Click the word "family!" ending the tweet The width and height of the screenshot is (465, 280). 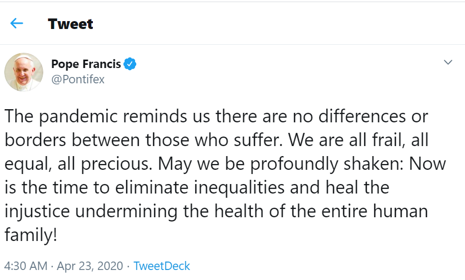[31, 235]
